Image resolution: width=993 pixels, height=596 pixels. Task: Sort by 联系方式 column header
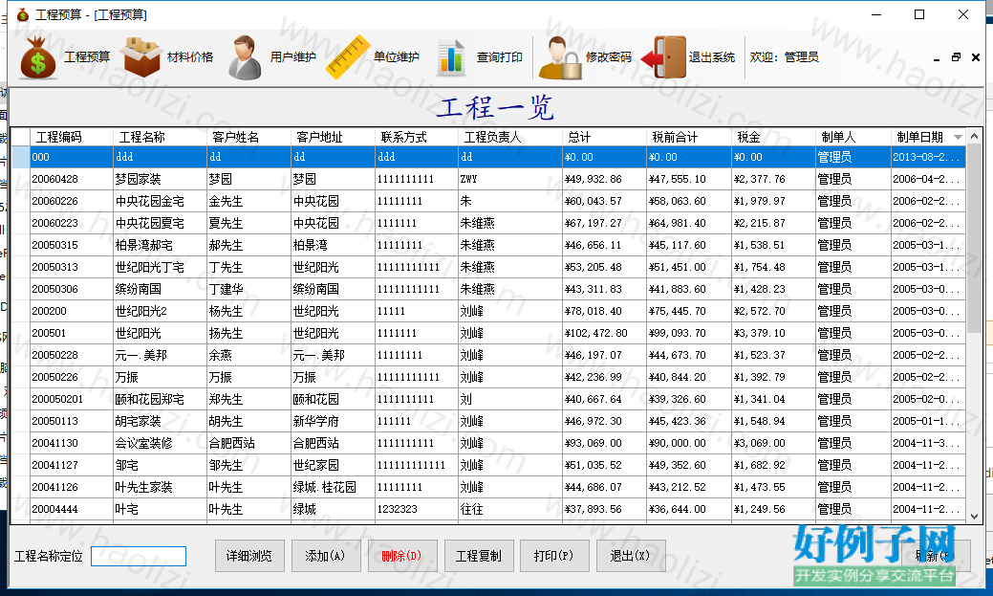[417, 137]
